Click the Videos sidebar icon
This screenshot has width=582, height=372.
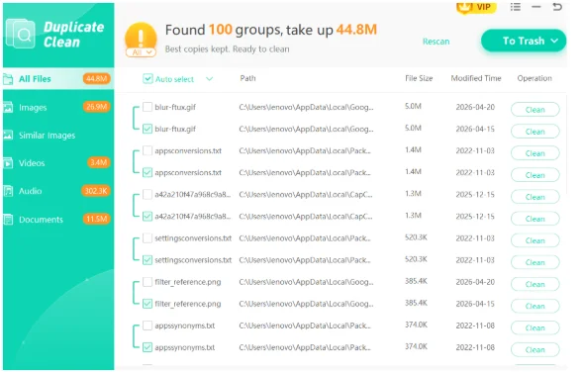tap(8, 163)
